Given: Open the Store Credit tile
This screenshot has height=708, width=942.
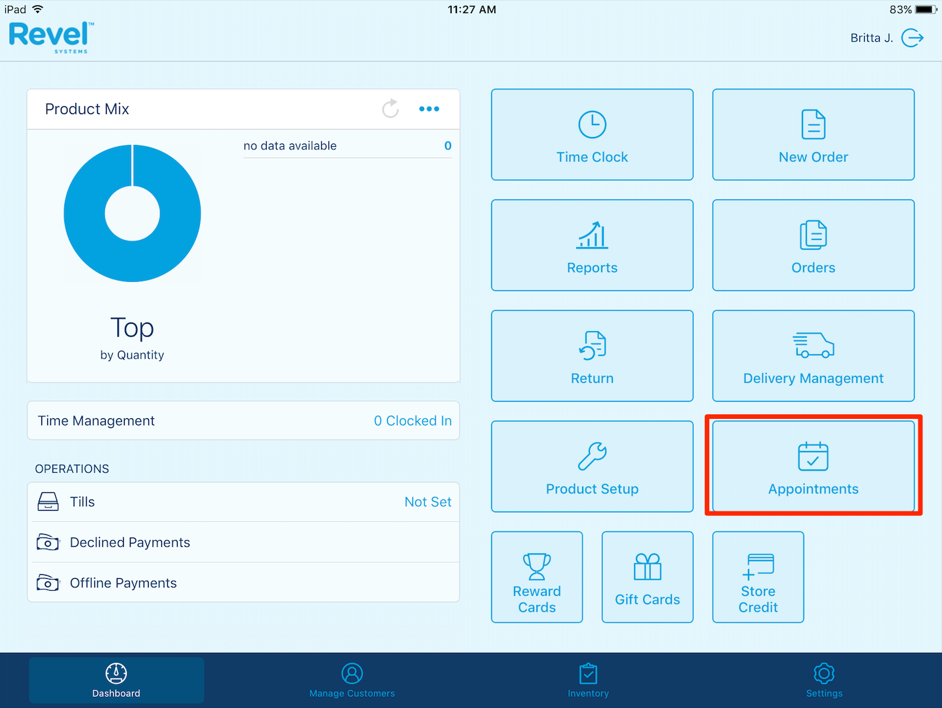Looking at the screenshot, I should pos(758,577).
